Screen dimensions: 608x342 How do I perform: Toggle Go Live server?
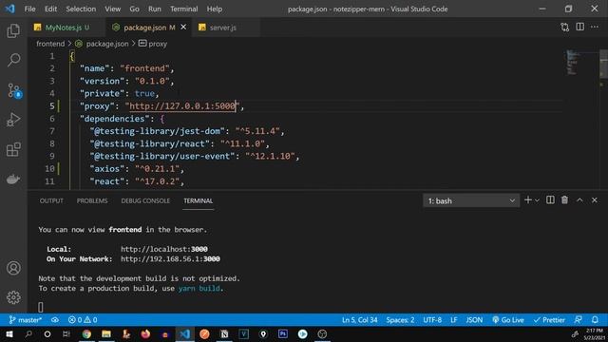(x=508, y=320)
